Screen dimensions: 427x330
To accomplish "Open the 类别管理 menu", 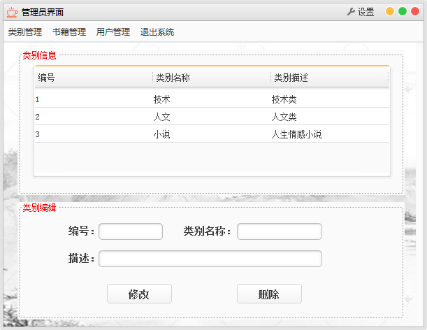I will (x=25, y=32).
